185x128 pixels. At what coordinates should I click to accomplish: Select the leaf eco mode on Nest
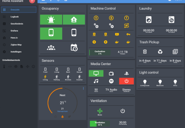pyautogui.click(x=69, y=117)
